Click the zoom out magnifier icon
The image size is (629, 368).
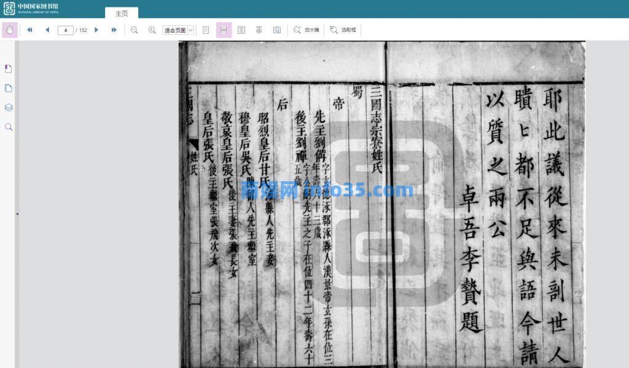(x=135, y=29)
